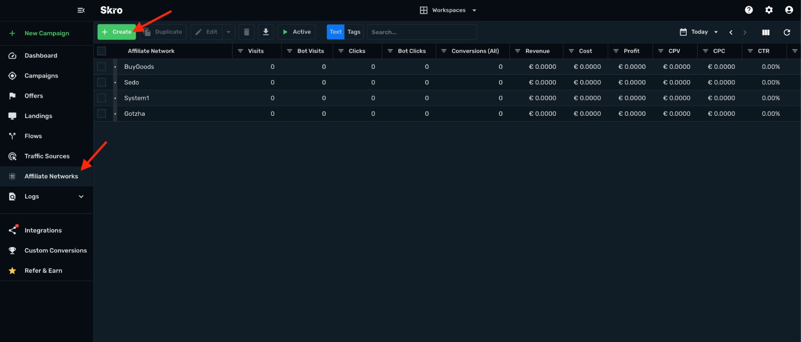Select all rows with header checkbox
The height and width of the screenshot is (342, 801).
pyautogui.click(x=101, y=51)
